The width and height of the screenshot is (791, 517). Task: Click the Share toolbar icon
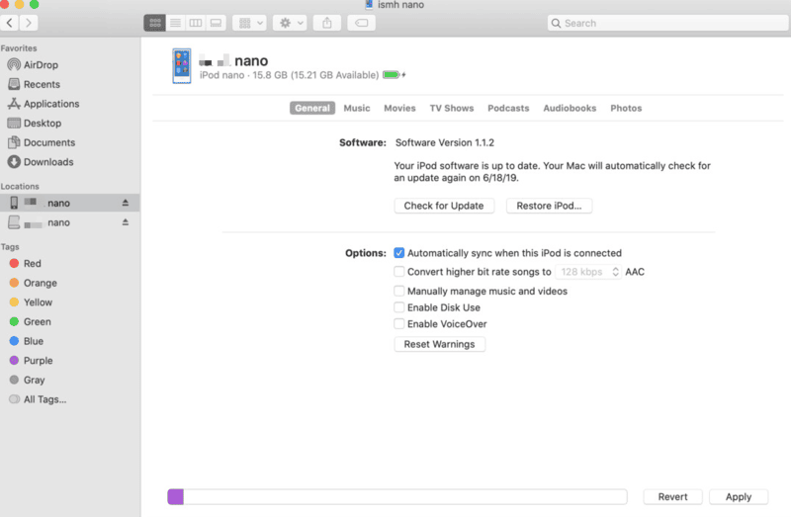327,23
